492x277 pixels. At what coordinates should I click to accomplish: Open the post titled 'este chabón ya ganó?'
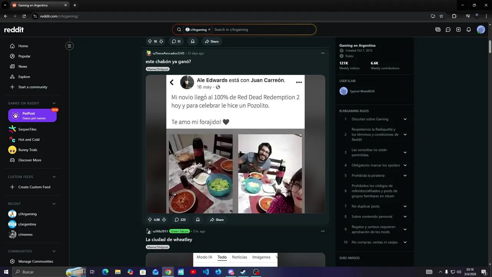click(168, 62)
